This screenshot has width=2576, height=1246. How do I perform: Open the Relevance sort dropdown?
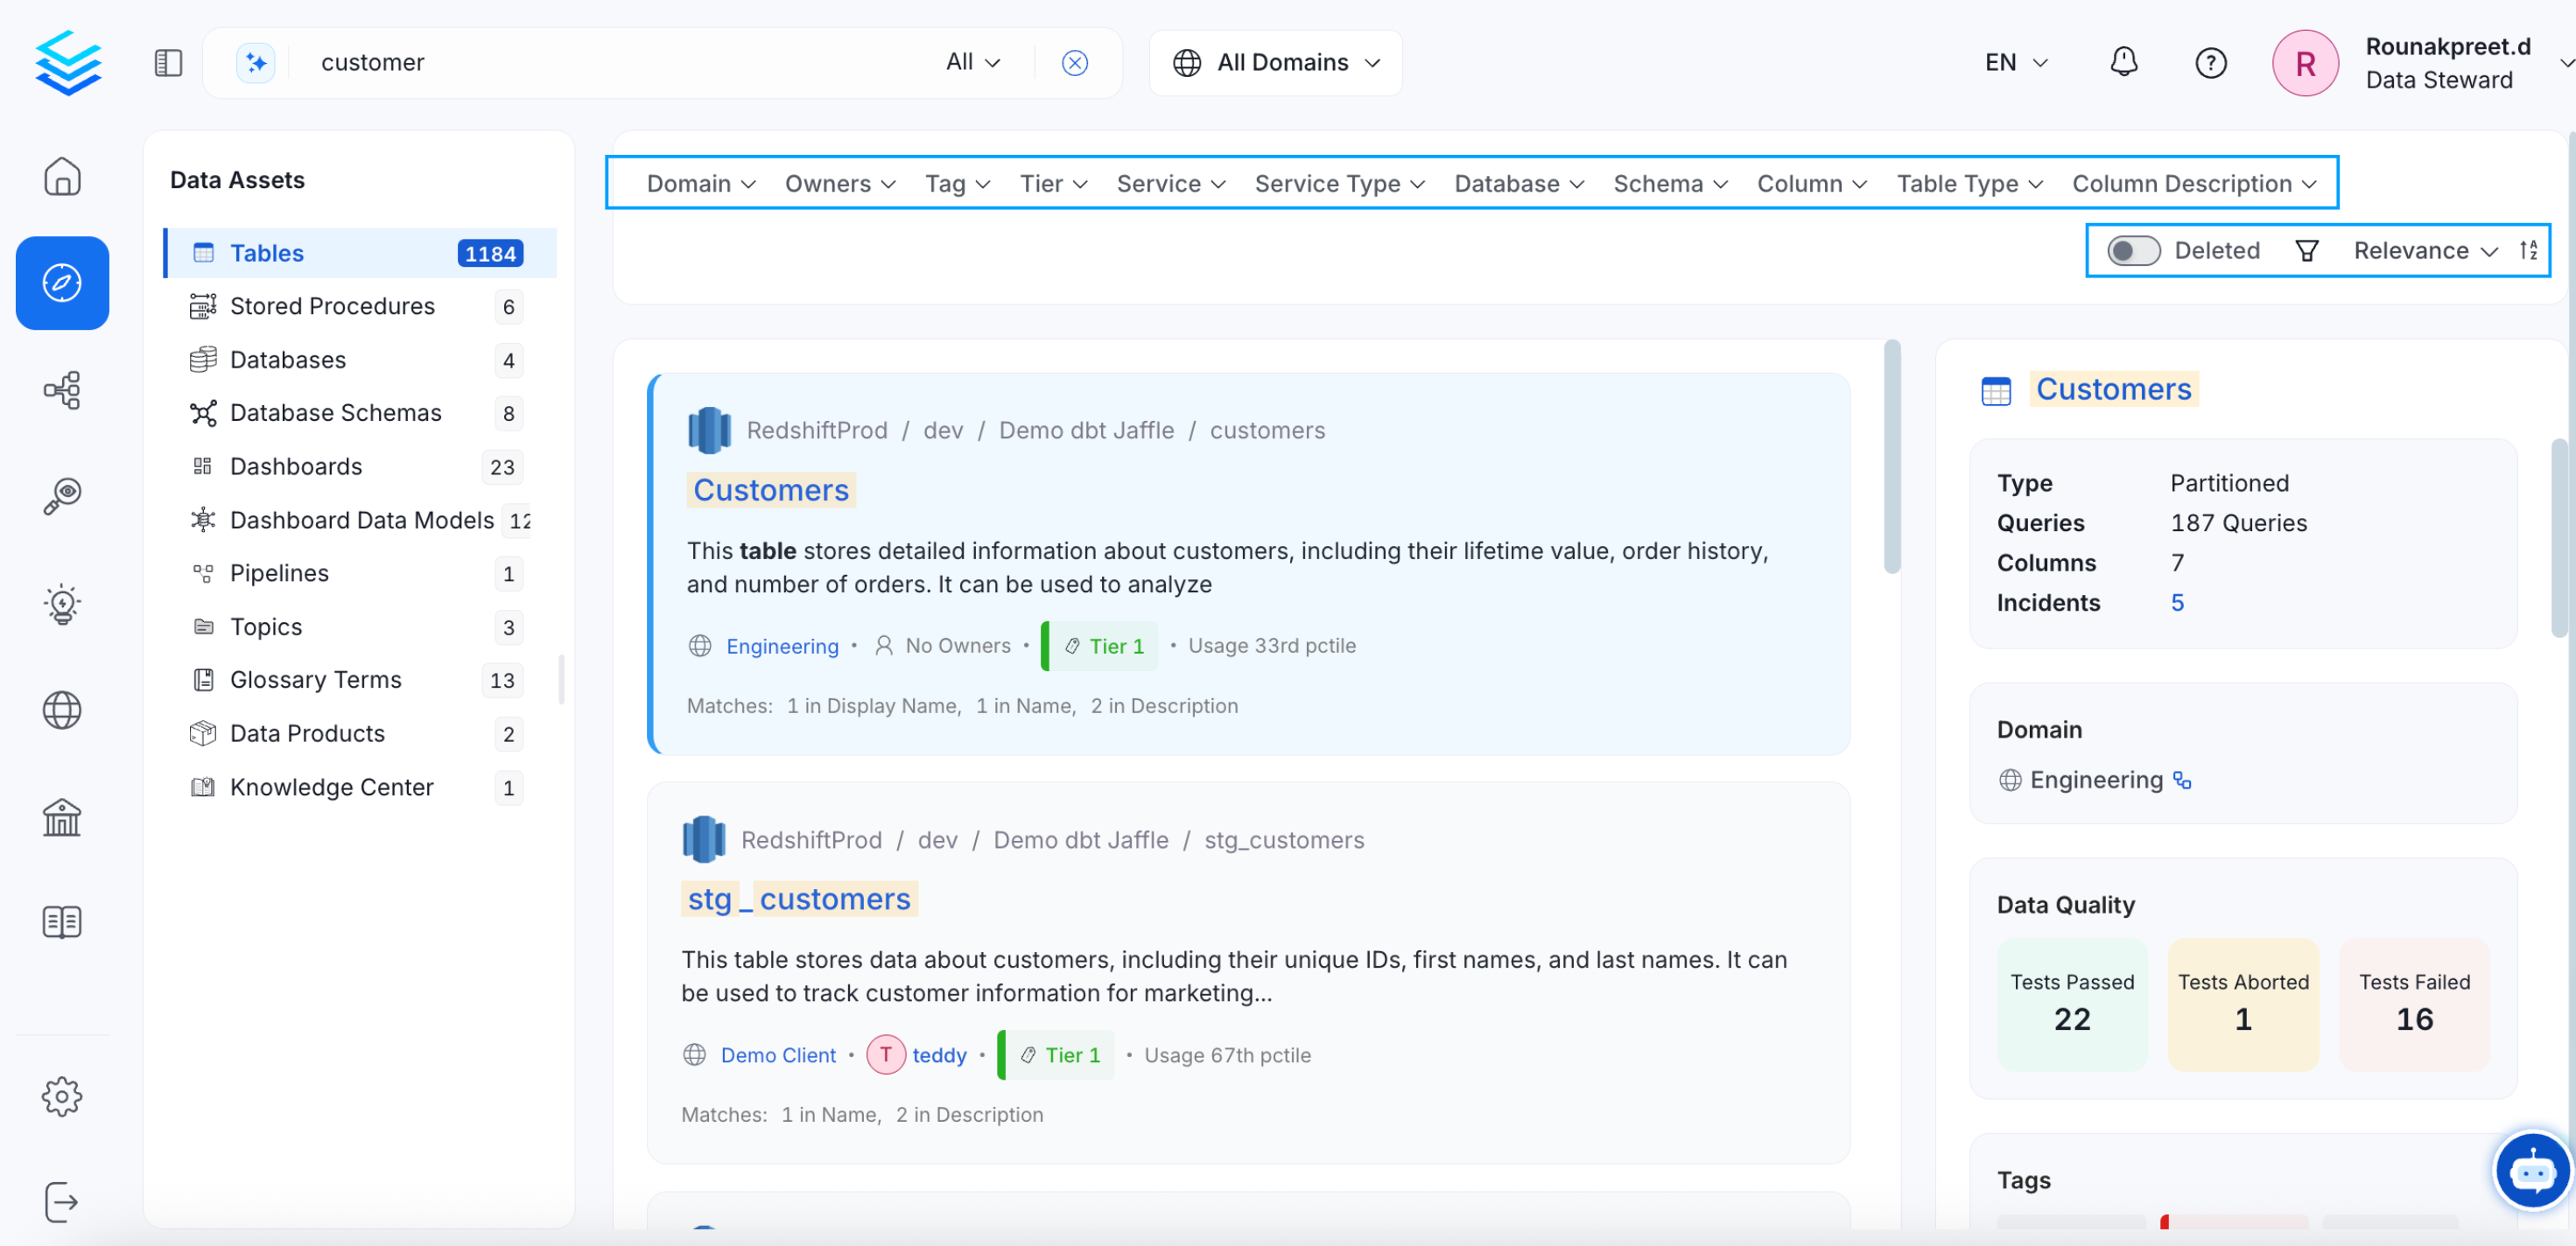pos(2424,250)
